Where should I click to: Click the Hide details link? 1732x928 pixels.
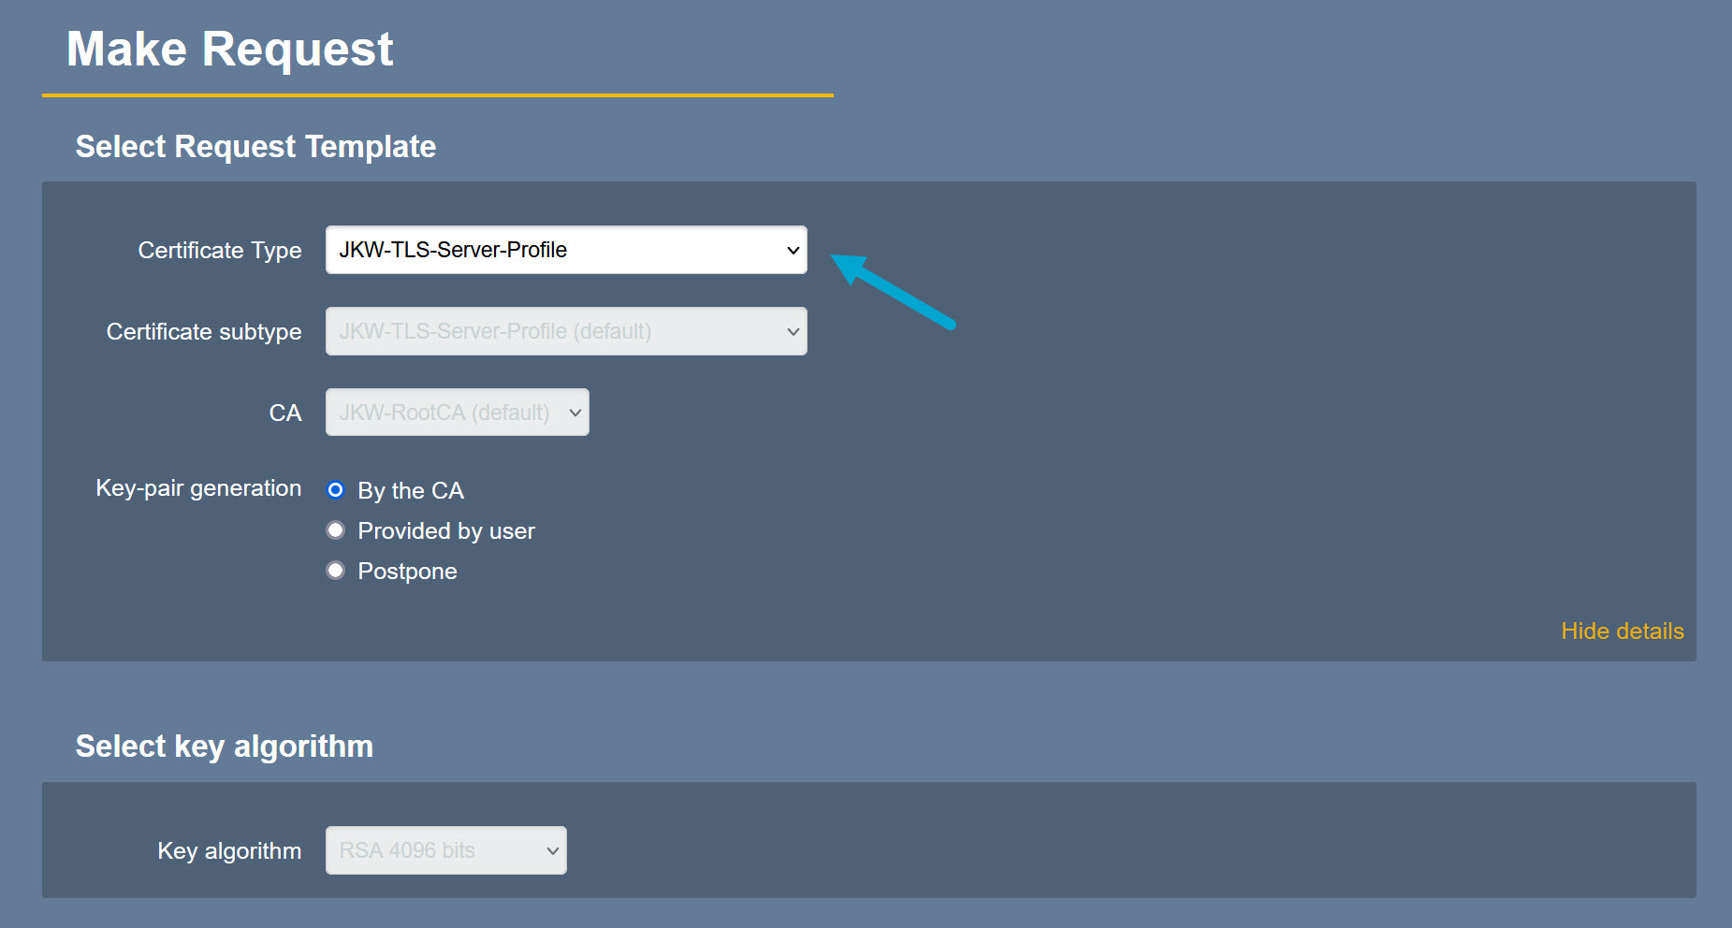pos(1622,631)
